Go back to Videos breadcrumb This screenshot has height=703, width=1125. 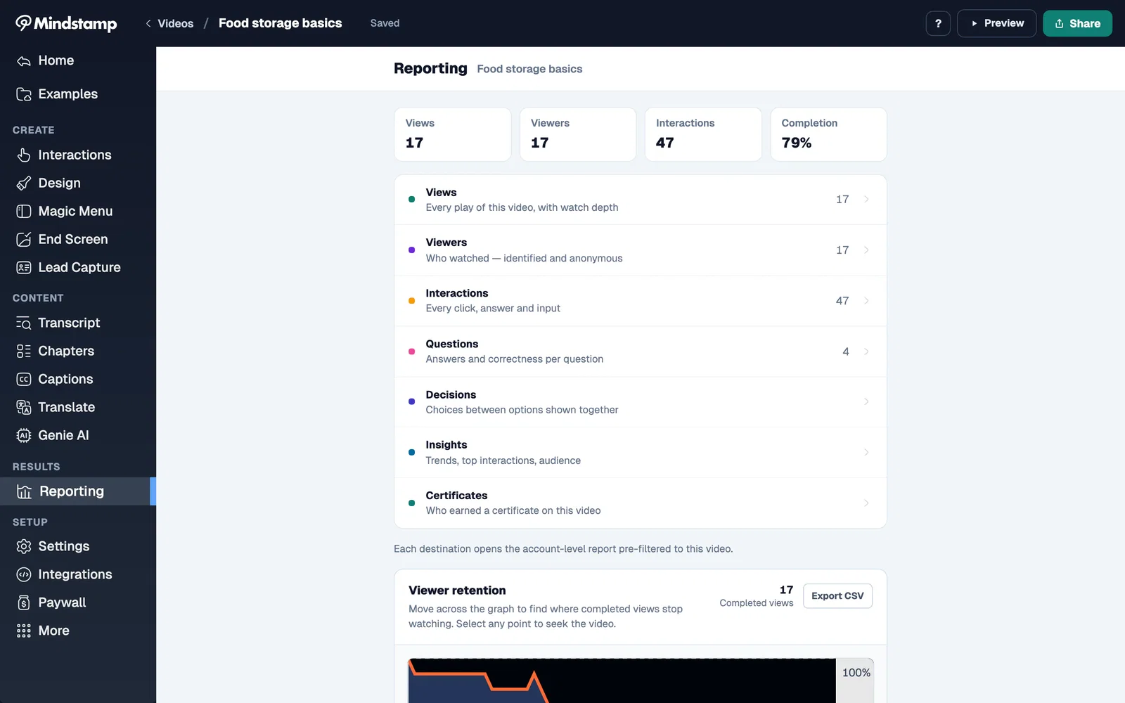pyautogui.click(x=169, y=23)
